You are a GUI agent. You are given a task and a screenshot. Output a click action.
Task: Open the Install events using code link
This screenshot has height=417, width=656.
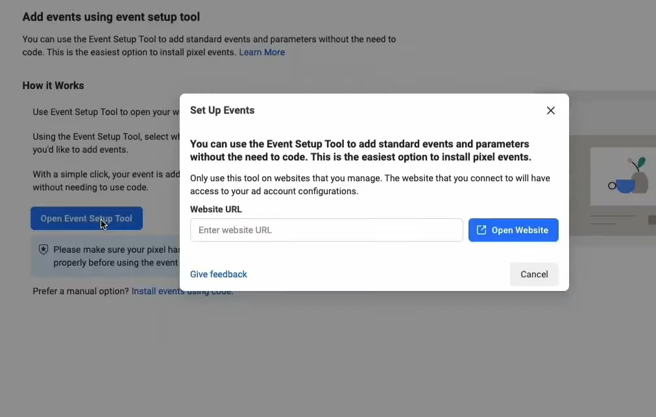point(156,292)
